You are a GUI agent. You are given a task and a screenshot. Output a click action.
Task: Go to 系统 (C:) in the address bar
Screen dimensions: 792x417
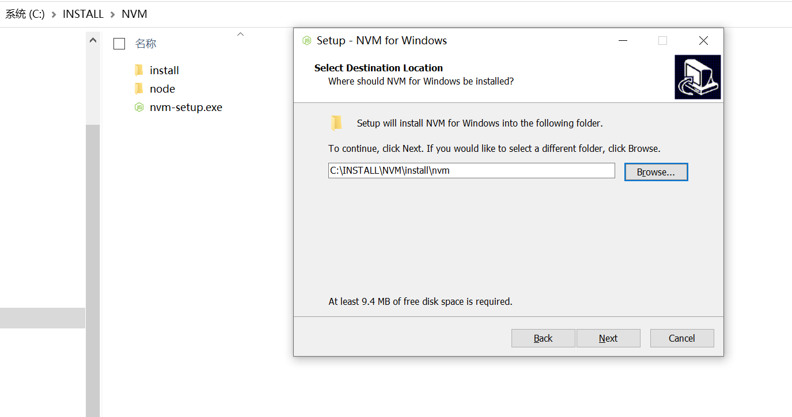point(25,14)
